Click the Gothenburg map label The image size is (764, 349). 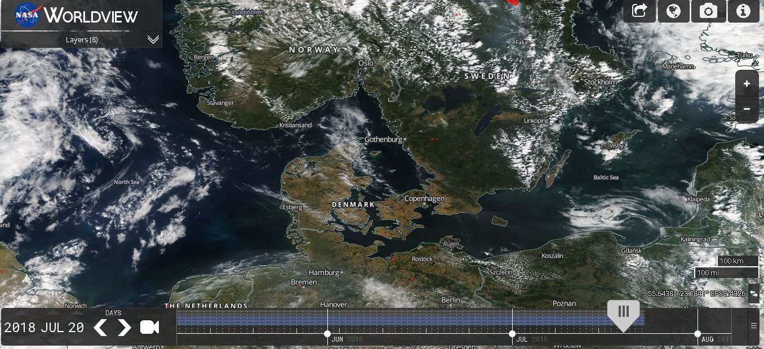[383, 139]
